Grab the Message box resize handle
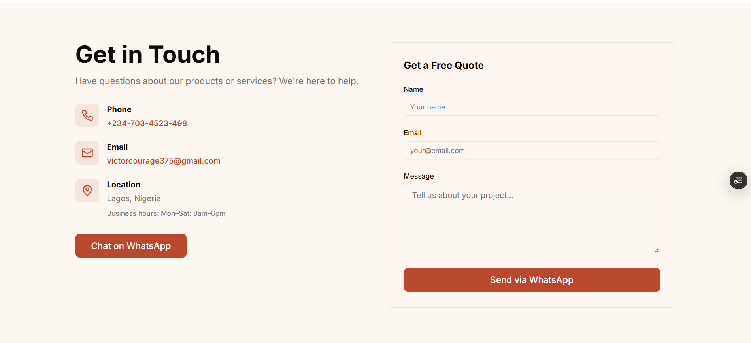The width and height of the screenshot is (751, 343). pos(657,250)
